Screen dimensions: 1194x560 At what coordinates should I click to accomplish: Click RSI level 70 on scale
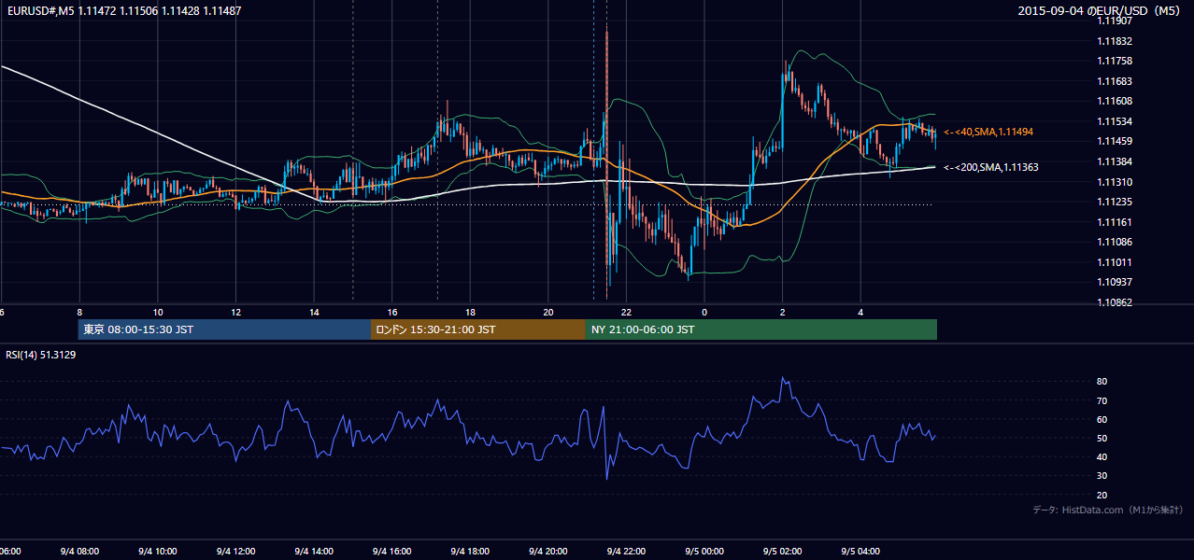coord(1102,400)
